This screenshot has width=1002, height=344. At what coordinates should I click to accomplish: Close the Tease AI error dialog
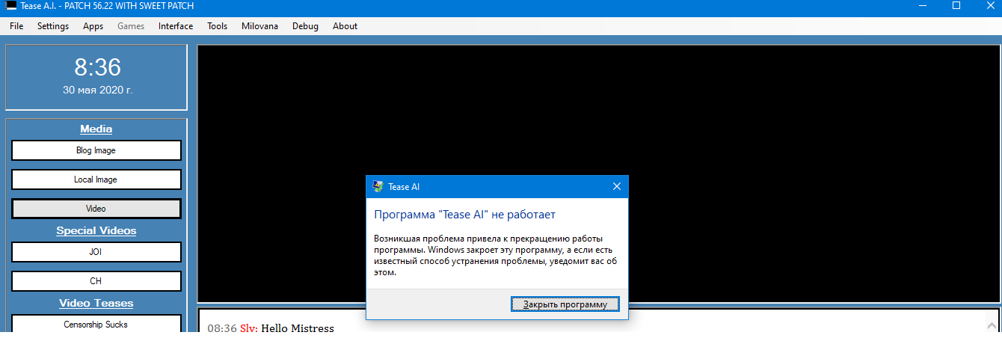coord(616,187)
